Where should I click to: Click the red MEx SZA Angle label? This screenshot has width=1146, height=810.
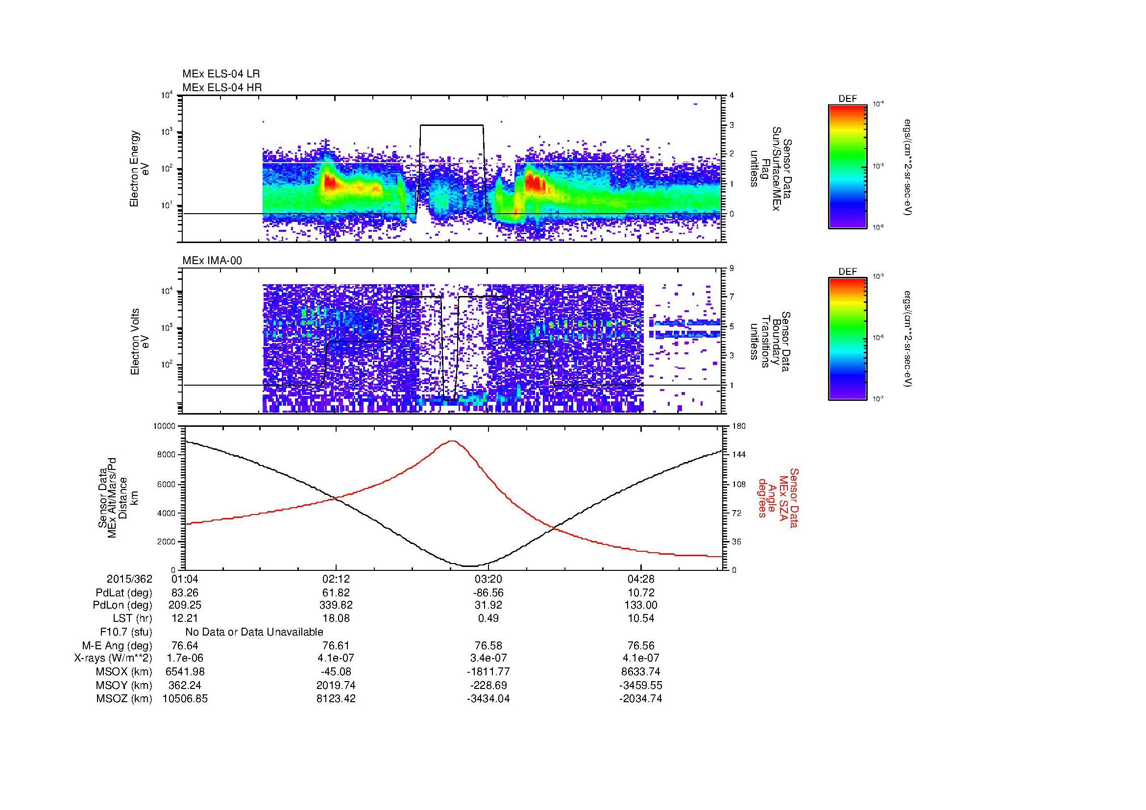click(778, 497)
